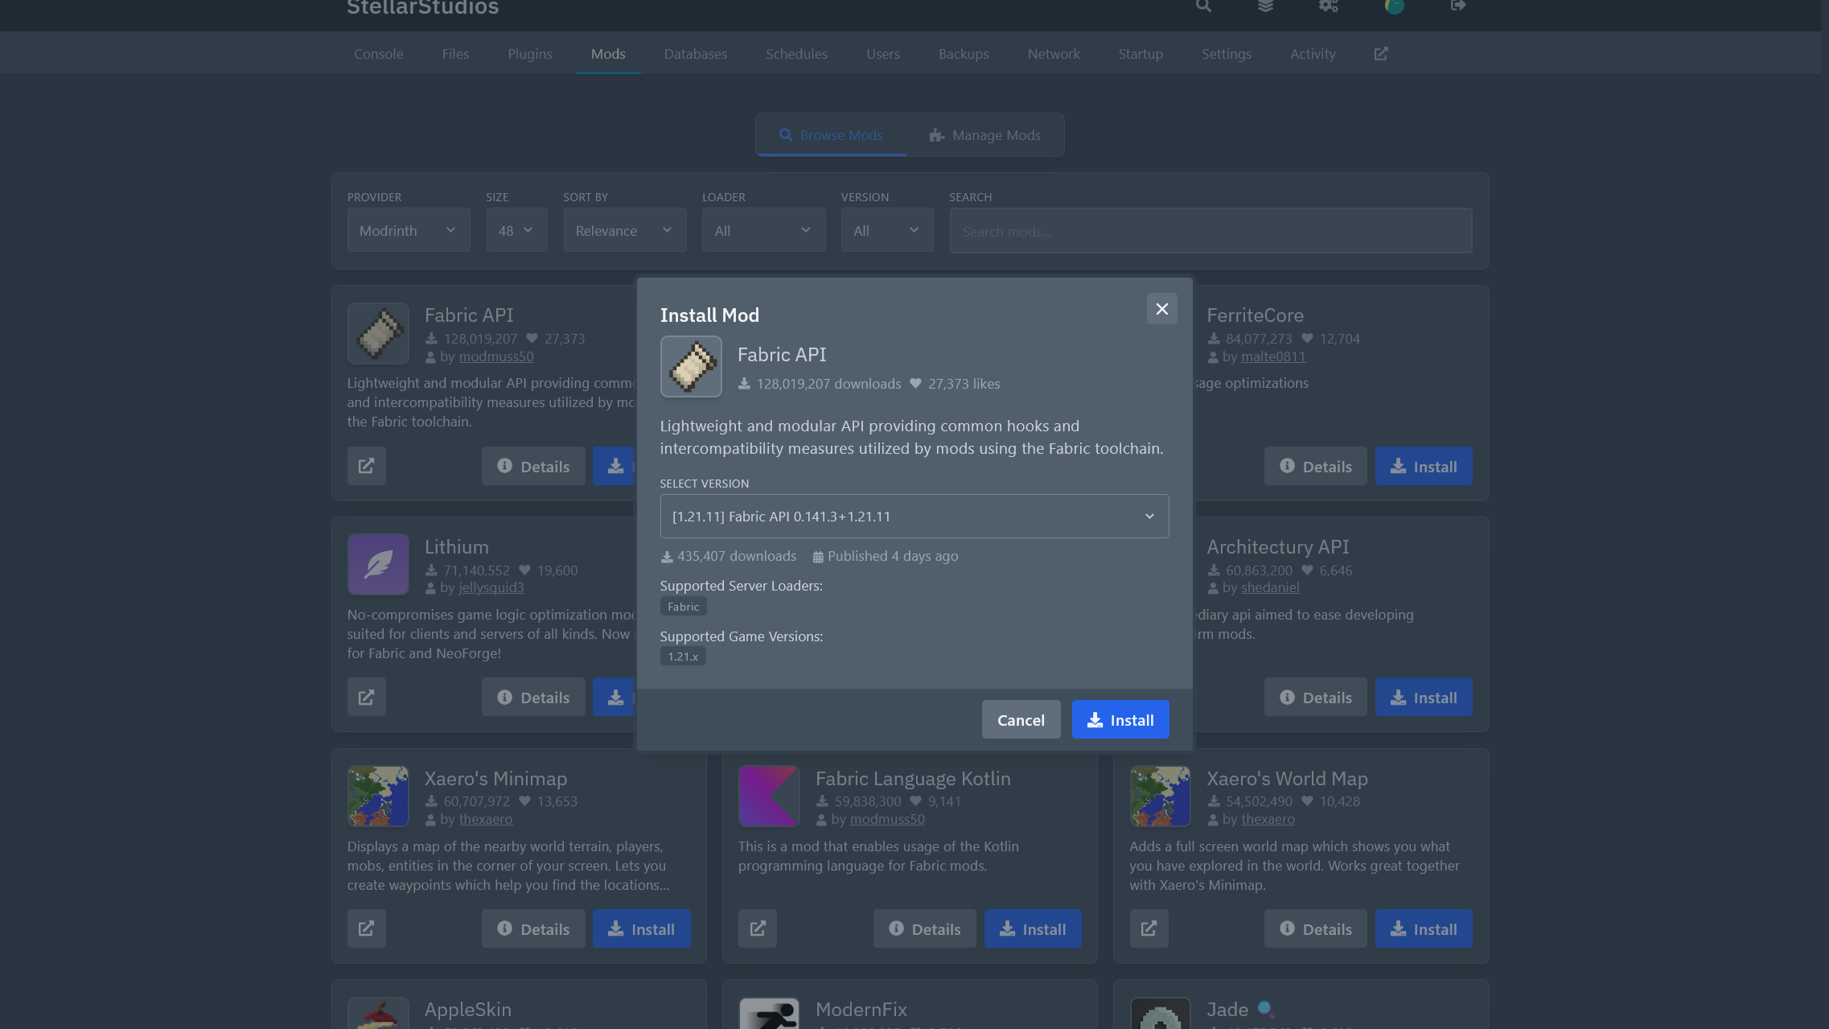1829x1029 pixels.
Task: Open Xaero's Minimap external link icon
Action: click(x=366, y=928)
